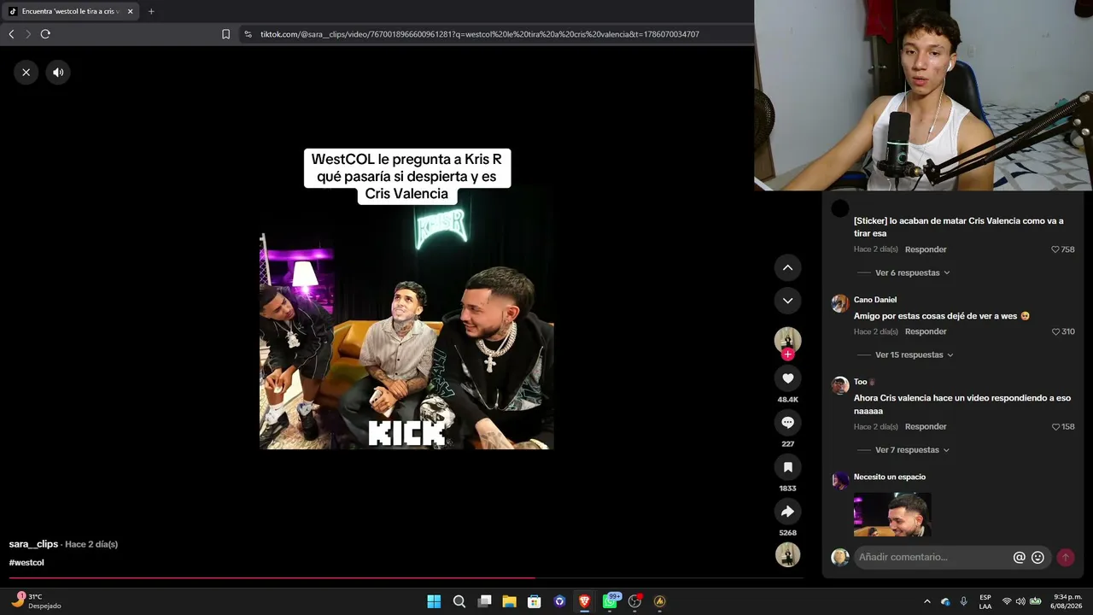Open the sound disc avatar under share
The image size is (1093, 615).
click(x=787, y=555)
